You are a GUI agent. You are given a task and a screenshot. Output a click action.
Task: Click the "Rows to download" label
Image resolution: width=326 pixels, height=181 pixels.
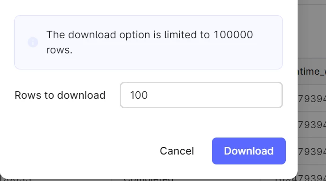(60, 95)
